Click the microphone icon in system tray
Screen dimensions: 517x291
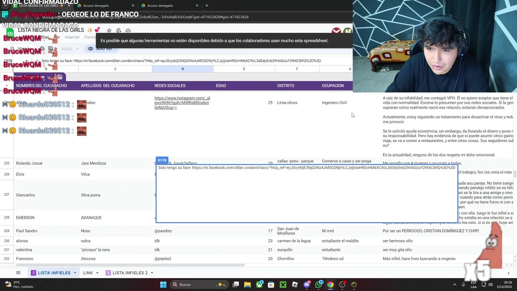(x=463, y=285)
